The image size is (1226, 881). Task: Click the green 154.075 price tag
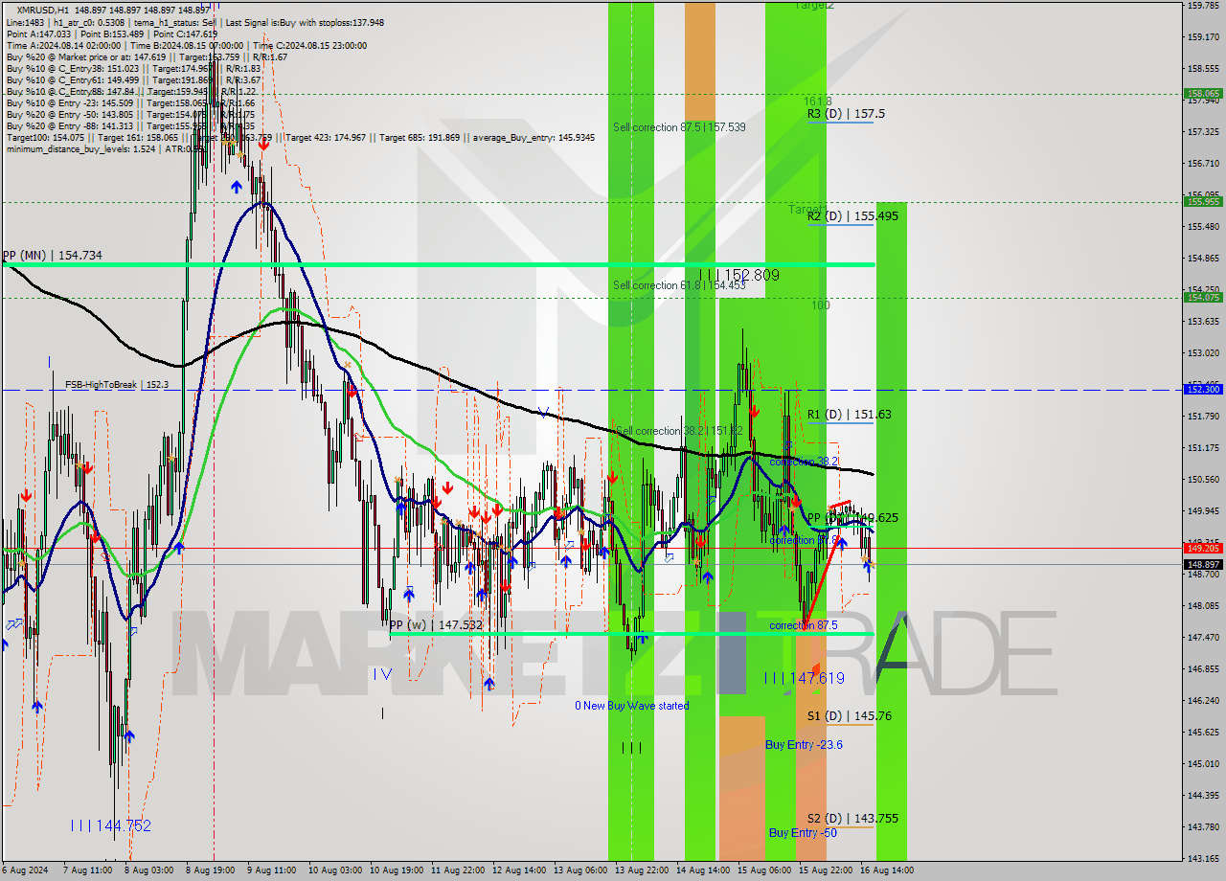pos(1203,297)
